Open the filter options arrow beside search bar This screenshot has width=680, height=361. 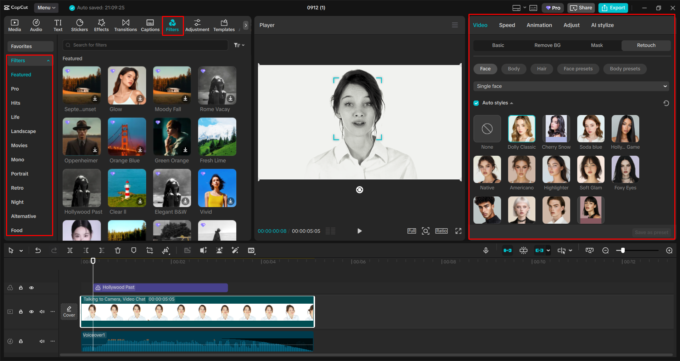[x=239, y=45]
